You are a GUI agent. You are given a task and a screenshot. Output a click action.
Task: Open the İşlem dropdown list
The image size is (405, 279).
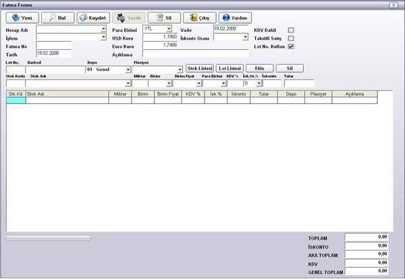point(103,37)
